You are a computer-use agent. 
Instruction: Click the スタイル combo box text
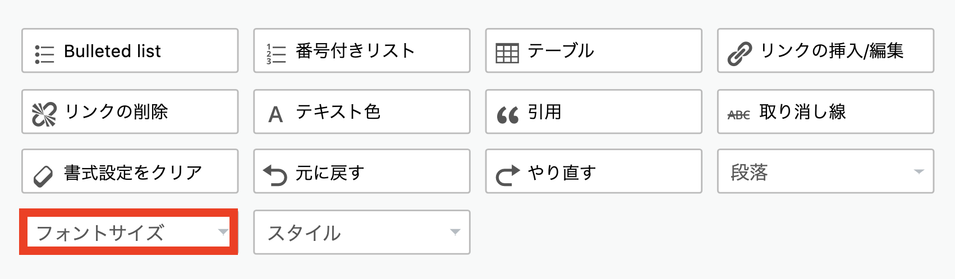point(304,232)
